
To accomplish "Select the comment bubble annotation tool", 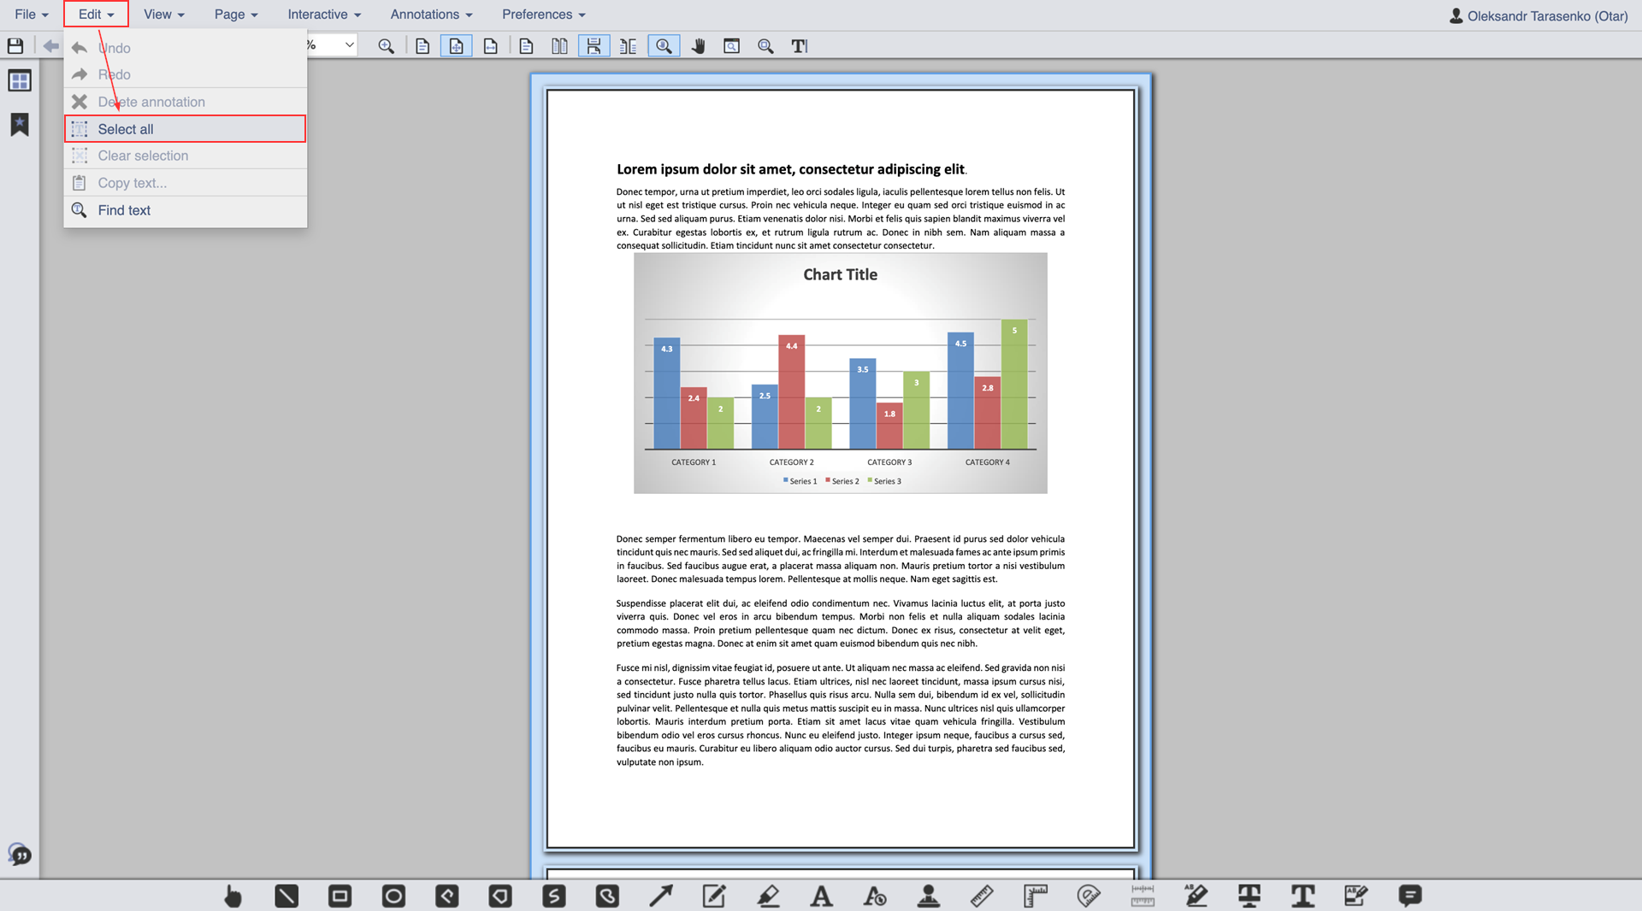I will [1409, 896].
